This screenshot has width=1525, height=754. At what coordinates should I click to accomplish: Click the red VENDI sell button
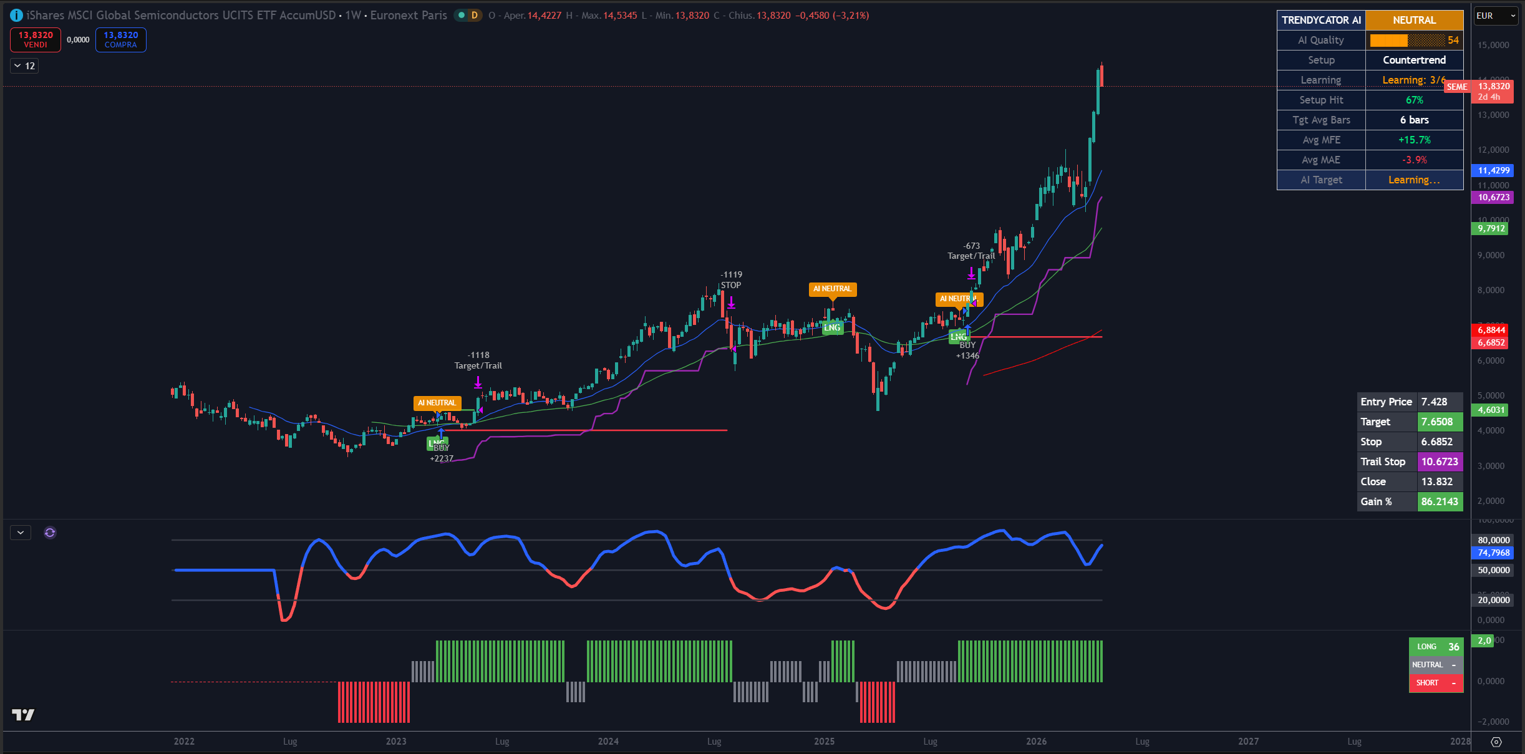(x=36, y=40)
